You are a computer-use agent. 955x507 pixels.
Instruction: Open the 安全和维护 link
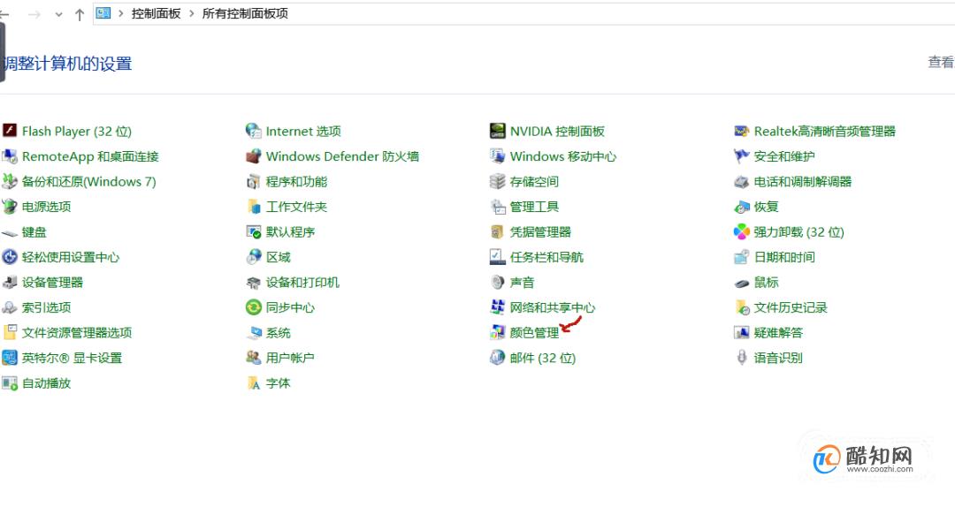pyautogui.click(x=784, y=156)
